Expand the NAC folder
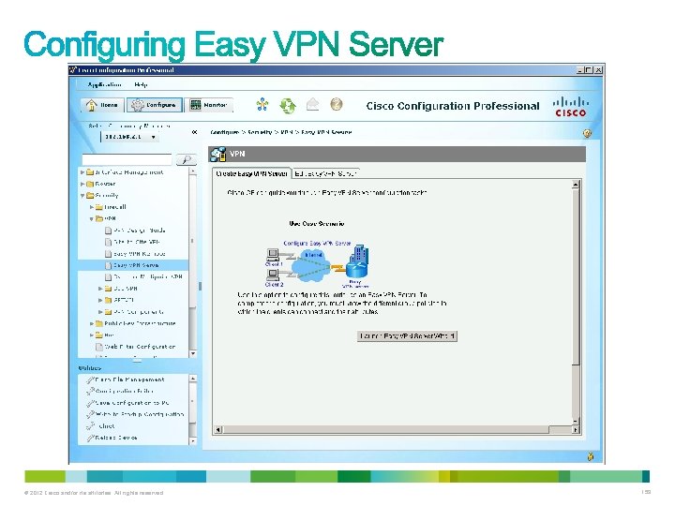The image size is (675, 506). [92, 335]
